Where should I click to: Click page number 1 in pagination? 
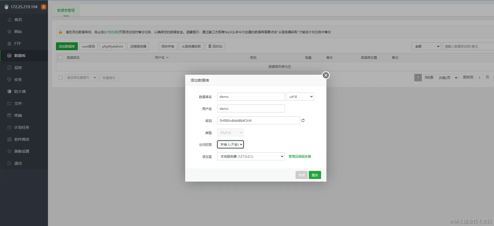[x=418, y=78]
